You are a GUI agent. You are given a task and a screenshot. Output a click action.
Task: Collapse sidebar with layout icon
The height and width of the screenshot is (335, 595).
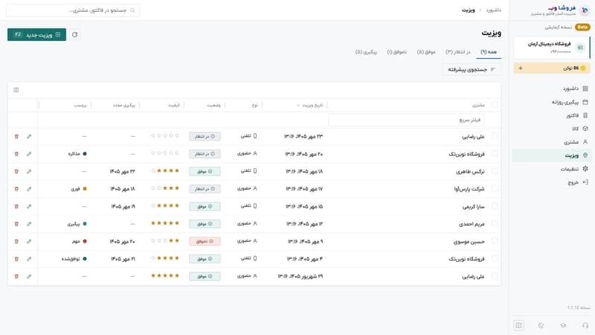(518, 325)
